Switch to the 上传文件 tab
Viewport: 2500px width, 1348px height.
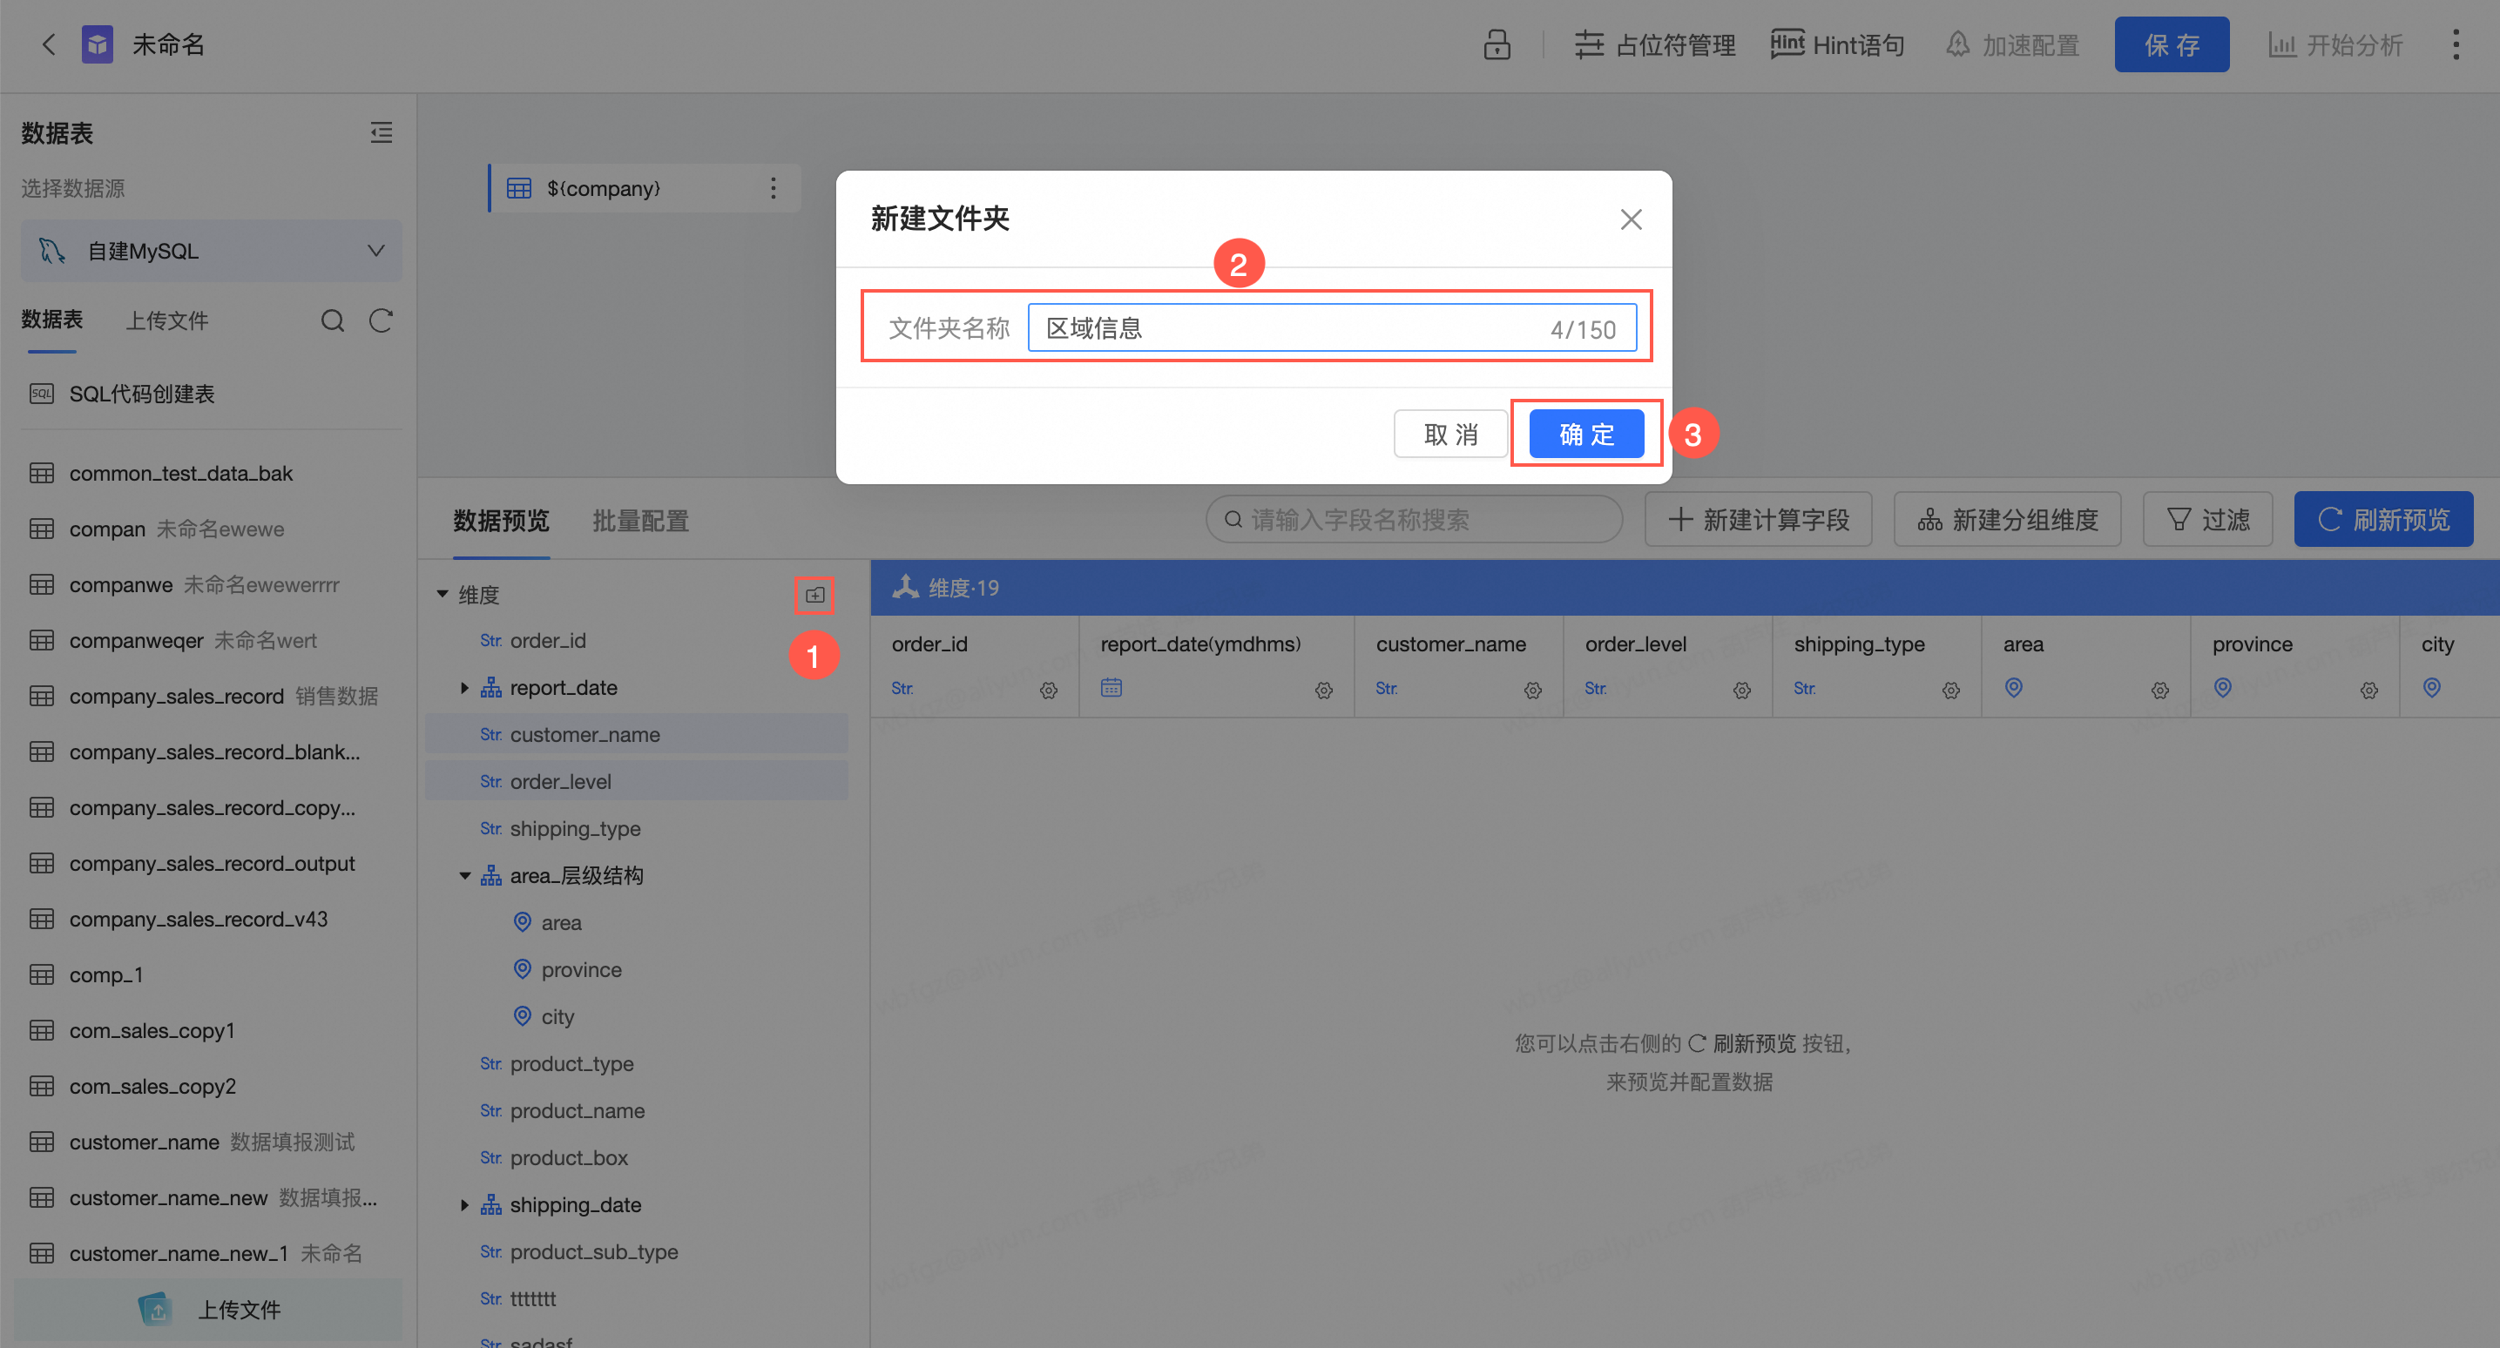pos(167,320)
